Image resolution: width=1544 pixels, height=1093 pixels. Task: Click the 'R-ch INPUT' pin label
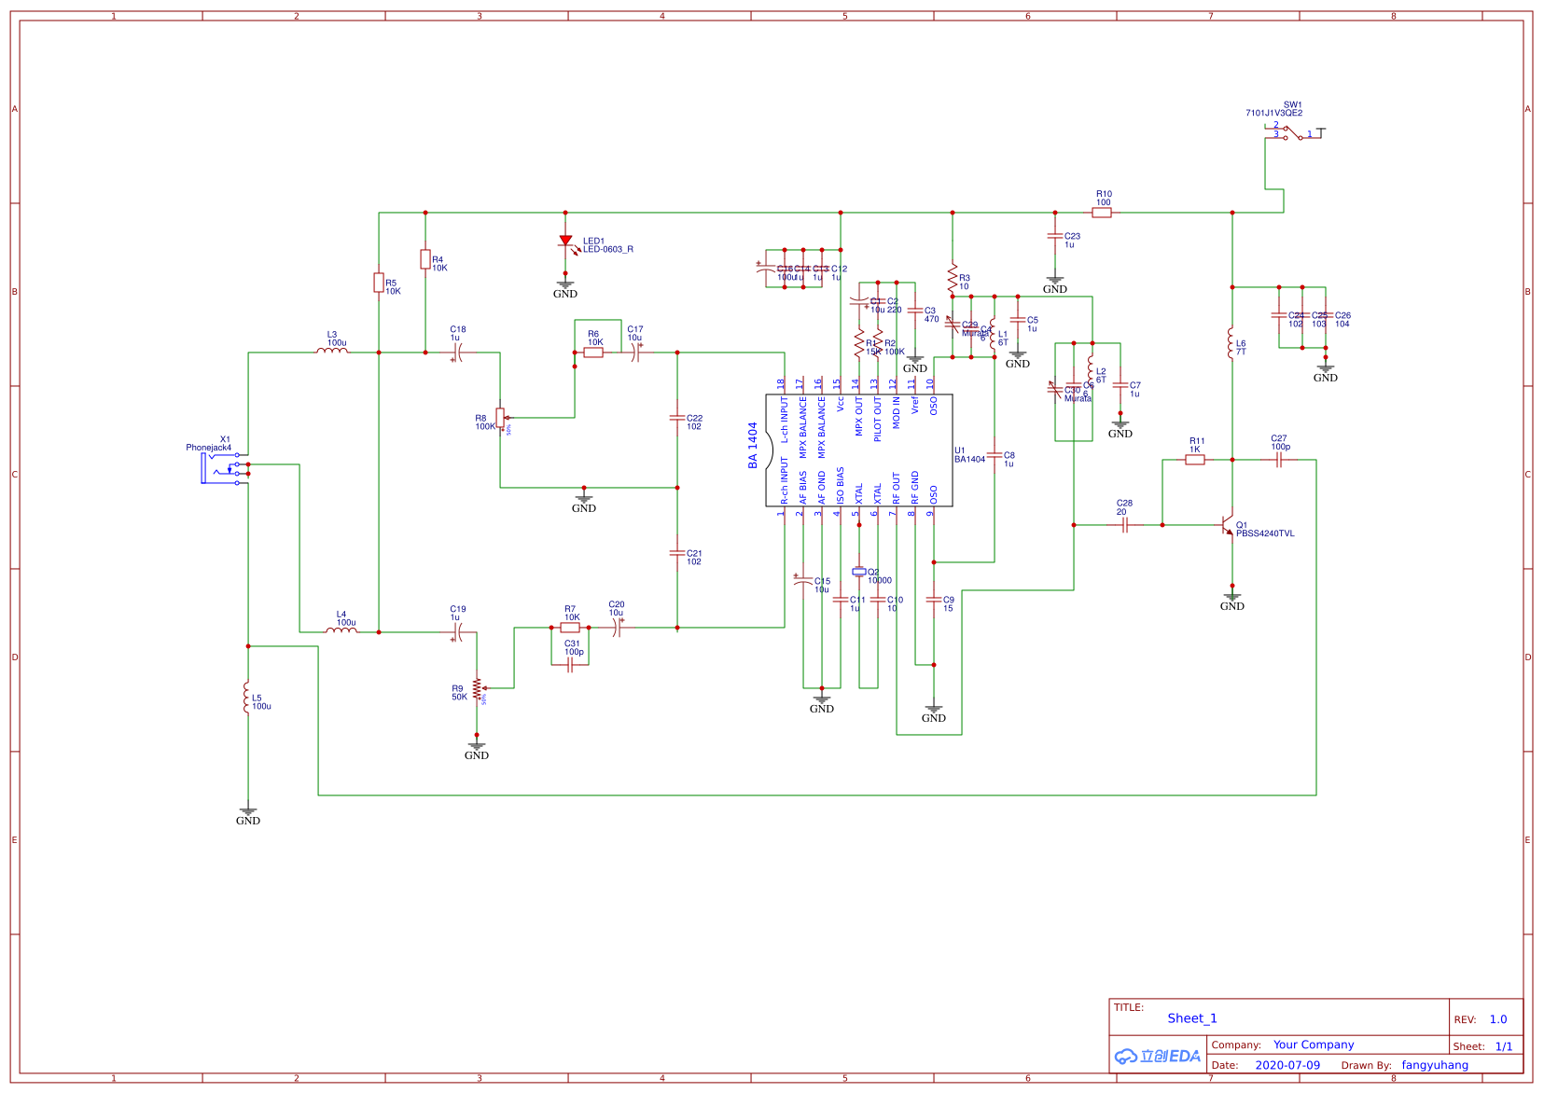(785, 481)
